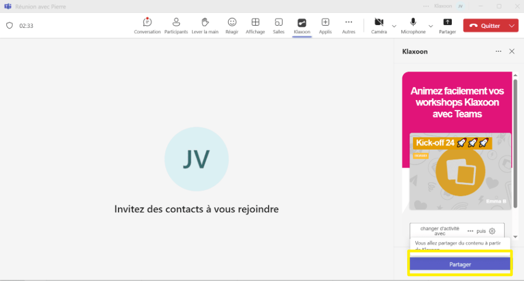This screenshot has height=281, width=524.
Task: Raise hand with Lever la main
Action: coord(205,25)
